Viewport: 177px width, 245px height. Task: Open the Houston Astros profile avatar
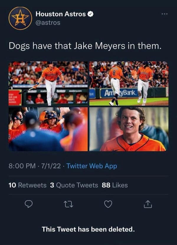(x=20, y=18)
